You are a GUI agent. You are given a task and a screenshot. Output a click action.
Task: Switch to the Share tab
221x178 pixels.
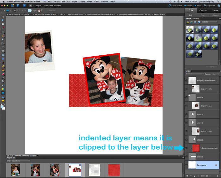(215, 10)
